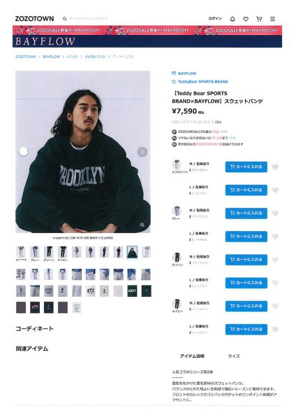Image resolution: width=296 pixels, height=420 pixels.
Task: Open the notifications bell icon
Action: click(x=232, y=19)
